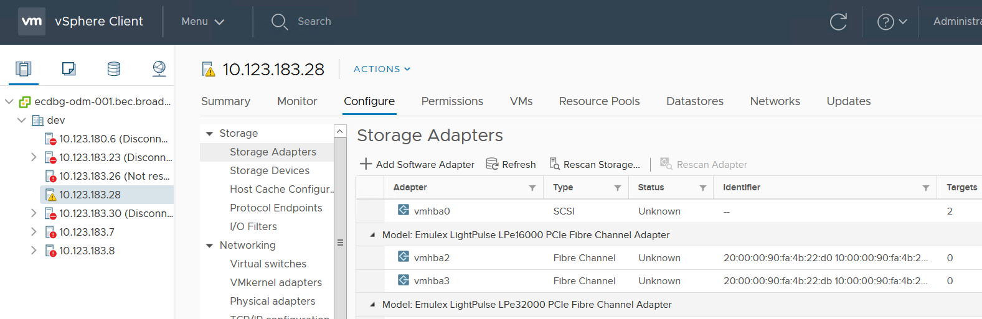Expand host 10.123.183.30 node
This screenshot has width=982, height=319.
coord(34,213)
